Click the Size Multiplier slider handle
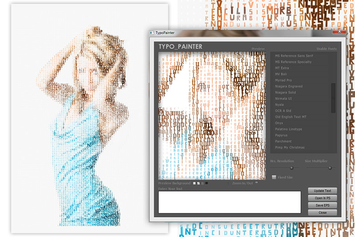This screenshot has width=355, height=237. tap(330, 168)
